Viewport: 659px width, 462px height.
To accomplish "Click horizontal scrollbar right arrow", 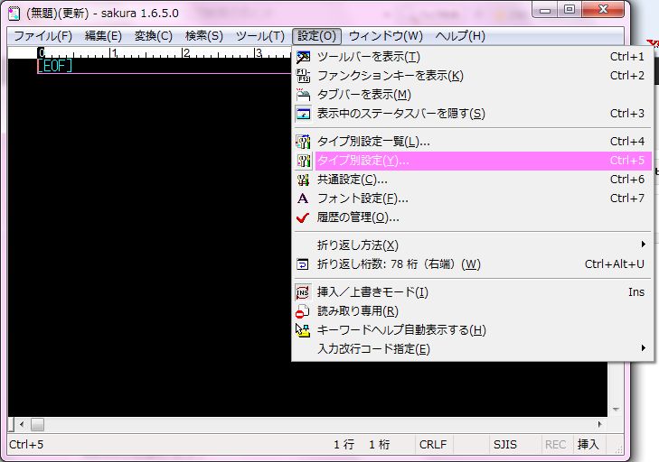I will tap(600, 425).
